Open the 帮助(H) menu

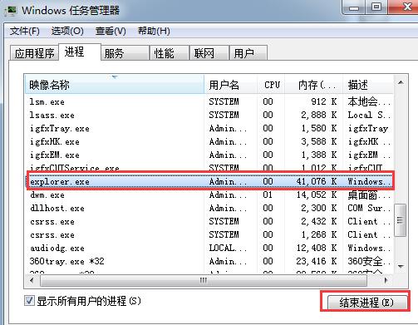point(154,31)
